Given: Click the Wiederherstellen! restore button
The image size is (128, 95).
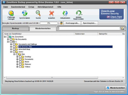Looking at the screenshot, I should [116, 88].
